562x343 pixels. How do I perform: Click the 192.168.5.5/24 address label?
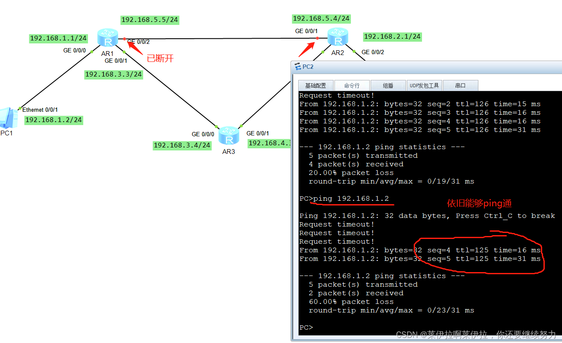coord(150,20)
